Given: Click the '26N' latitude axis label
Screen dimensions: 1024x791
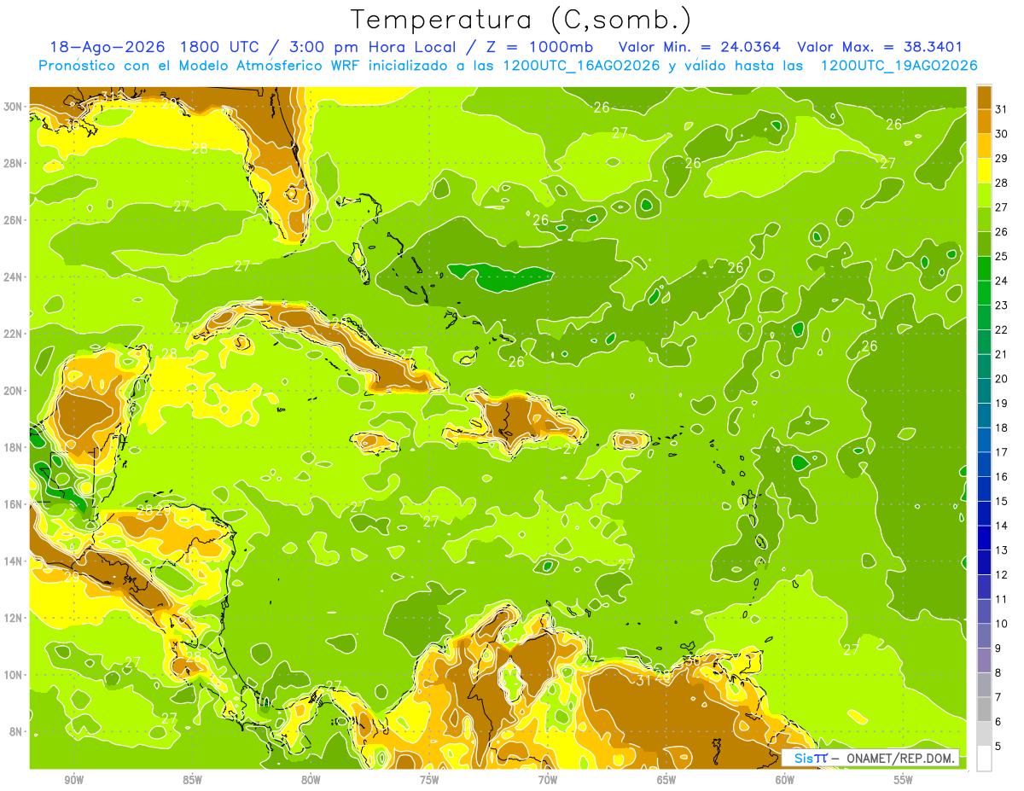Looking at the screenshot, I should [x=14, y=220].
